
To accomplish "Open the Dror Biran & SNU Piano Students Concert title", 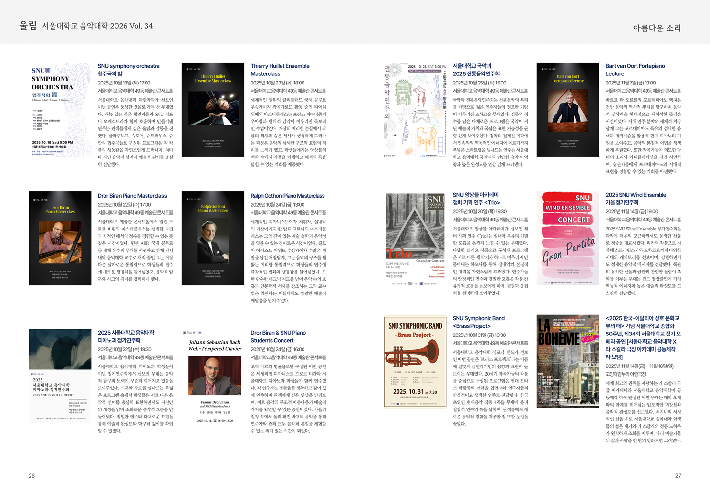I will [278, 336].
